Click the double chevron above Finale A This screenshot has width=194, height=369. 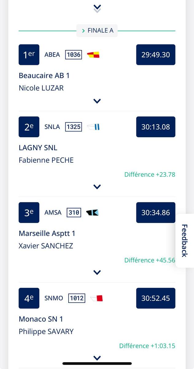(x=97, y=9)
